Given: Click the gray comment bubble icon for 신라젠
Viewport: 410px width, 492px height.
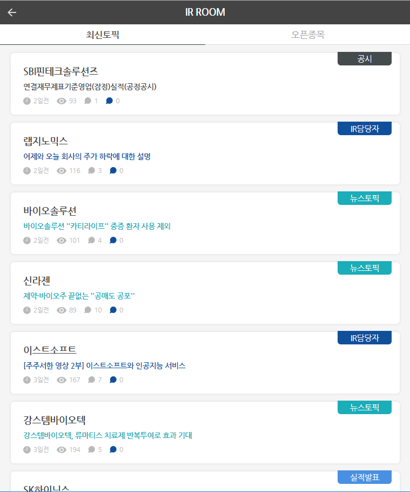Looking at the screenshot, I should [88, 310].
